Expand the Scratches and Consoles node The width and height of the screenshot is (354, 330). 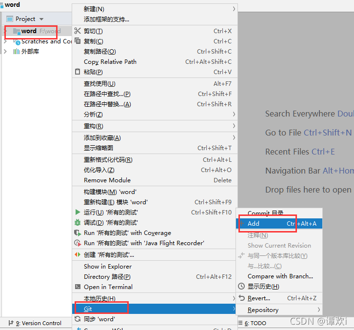[5, 41]
